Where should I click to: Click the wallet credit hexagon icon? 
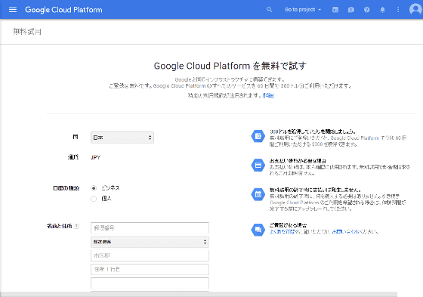point(258,136)
